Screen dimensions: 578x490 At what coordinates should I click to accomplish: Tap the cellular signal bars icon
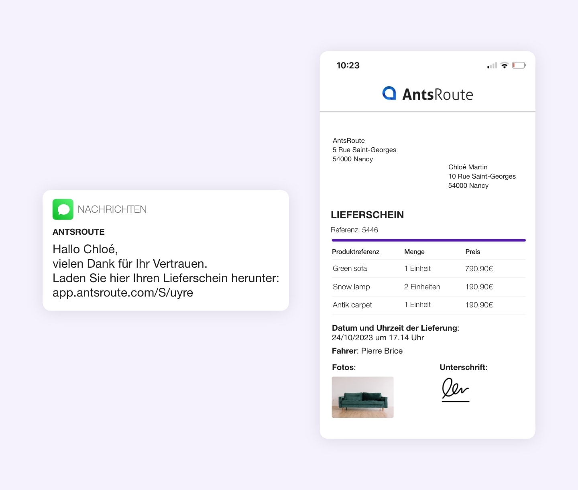pos(492,65)
